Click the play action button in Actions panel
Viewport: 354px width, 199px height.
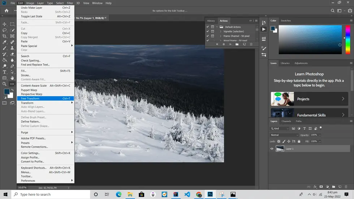tap(230, 44)
